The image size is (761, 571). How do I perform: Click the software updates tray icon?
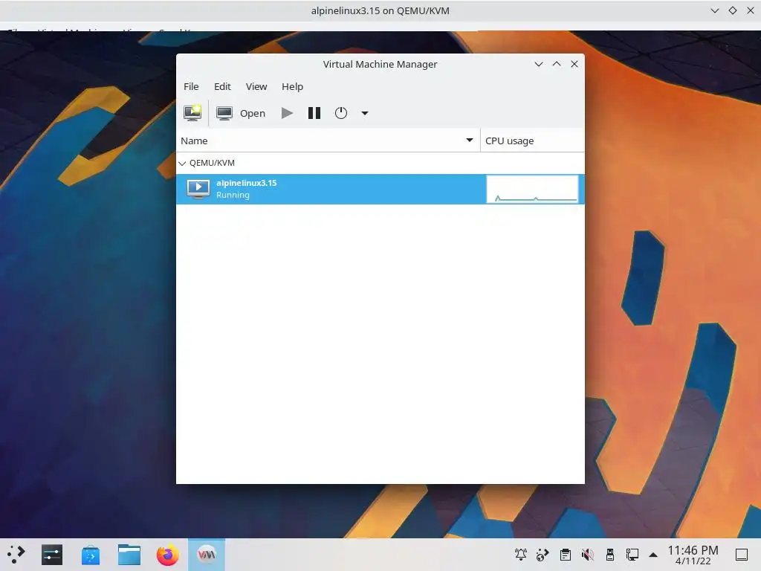(x=543, y=555)
